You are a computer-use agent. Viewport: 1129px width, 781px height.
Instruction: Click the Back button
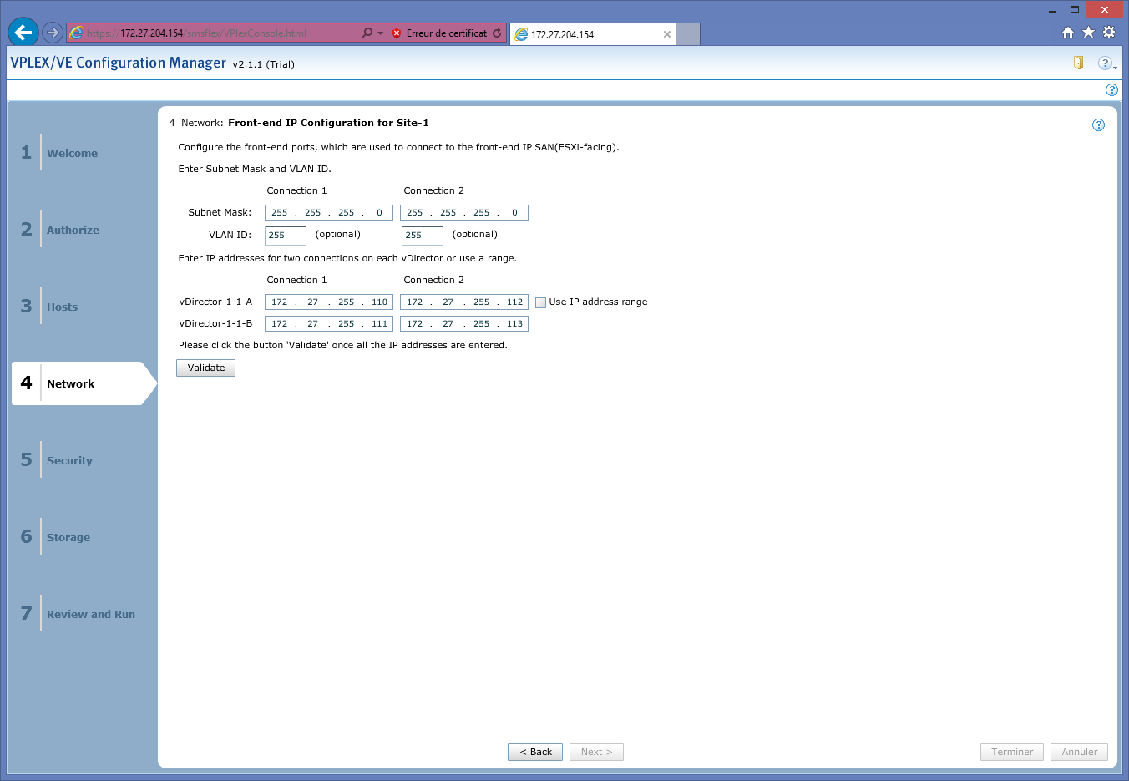535,752
